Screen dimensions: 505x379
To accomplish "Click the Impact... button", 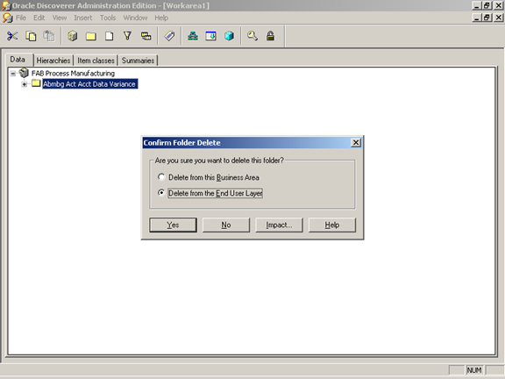I will point(279,225).
